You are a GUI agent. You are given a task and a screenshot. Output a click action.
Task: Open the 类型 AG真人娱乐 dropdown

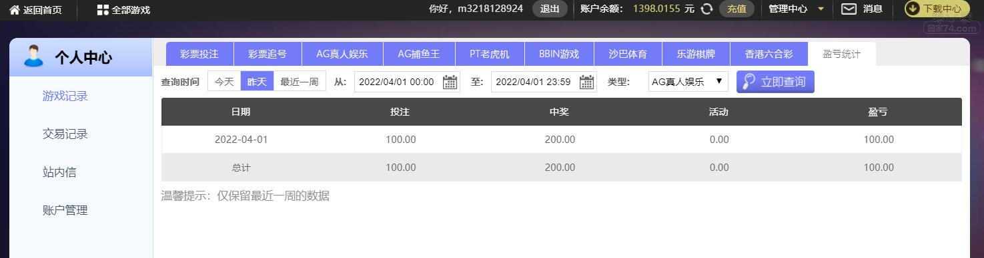(x=688, y=82)
